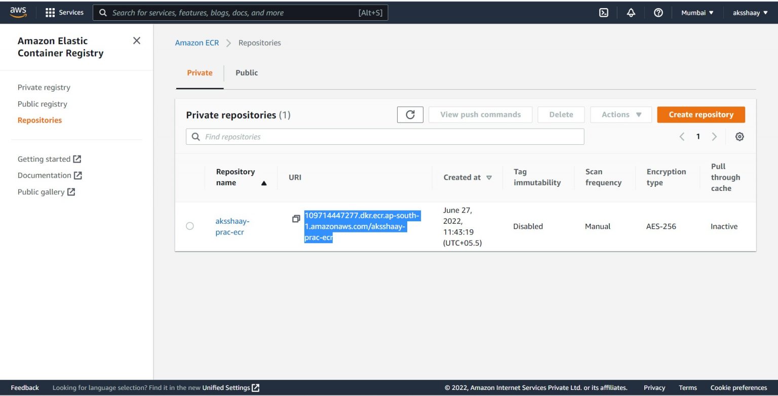Open the notifications bell
The image size is (778, 396).
coord(631,12)
